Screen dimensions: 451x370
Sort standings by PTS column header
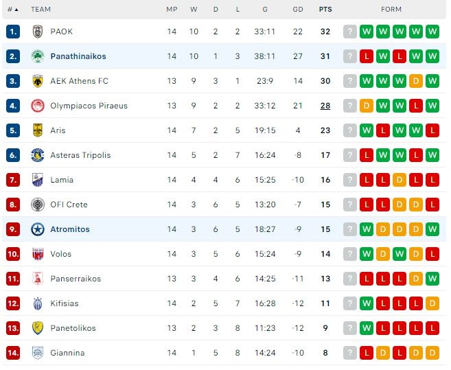tap(325, 10)
